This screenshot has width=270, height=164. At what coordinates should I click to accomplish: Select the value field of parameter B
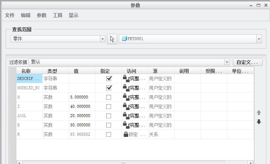pyautogui.click(x=82, y=125)
